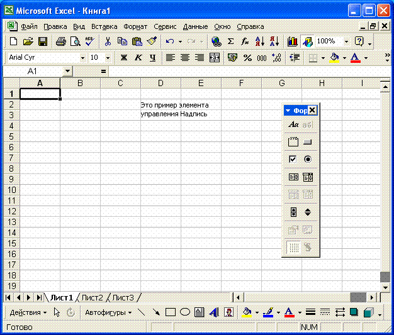394x335 pixels.
Task: Open the Действия dropdown menu
Action: tap(28, 312)
